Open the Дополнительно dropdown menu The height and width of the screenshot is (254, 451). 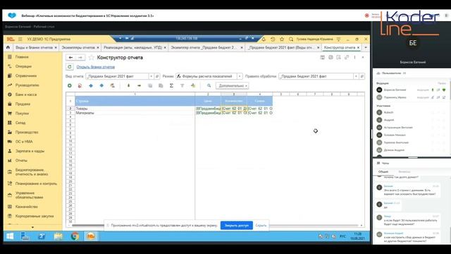point(233,86)
